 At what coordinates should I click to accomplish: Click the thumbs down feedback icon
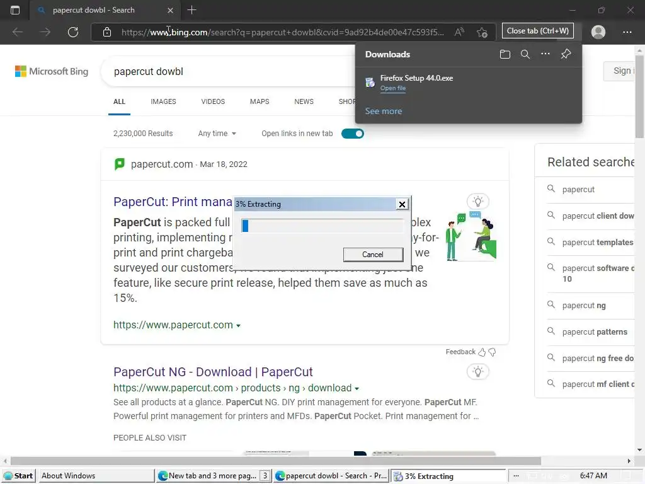(x=492, y=352)
